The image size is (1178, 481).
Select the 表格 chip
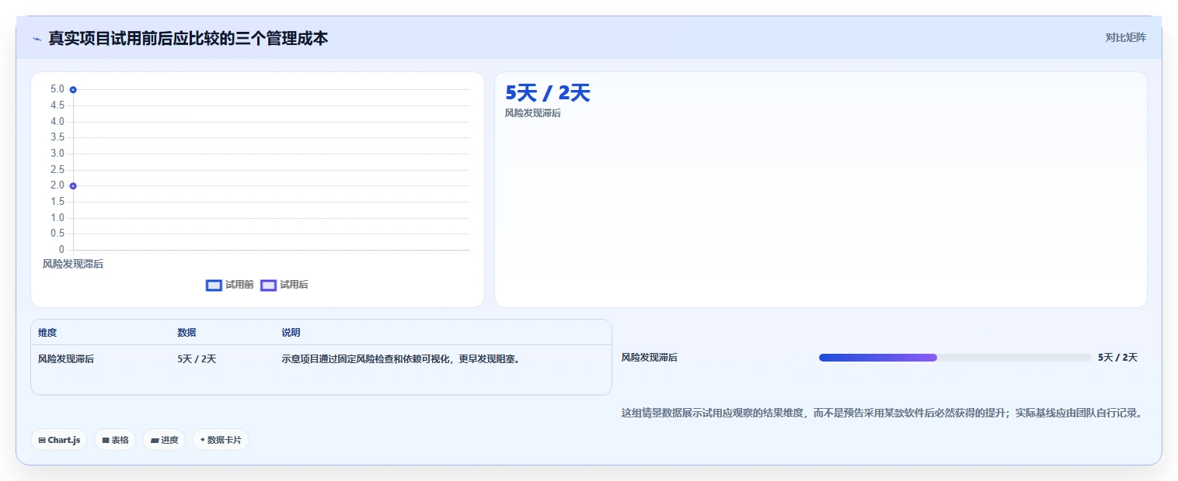coord(115,440)
